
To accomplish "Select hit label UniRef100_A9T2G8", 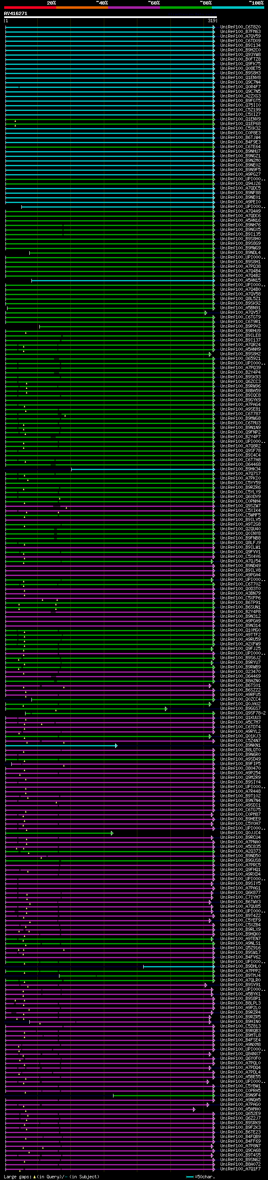I will [240, 524].
